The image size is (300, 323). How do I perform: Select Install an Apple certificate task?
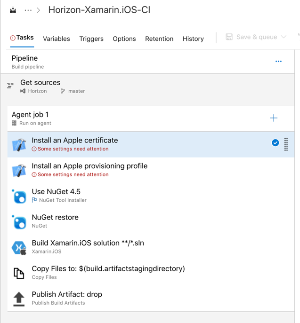coord(151,144)
